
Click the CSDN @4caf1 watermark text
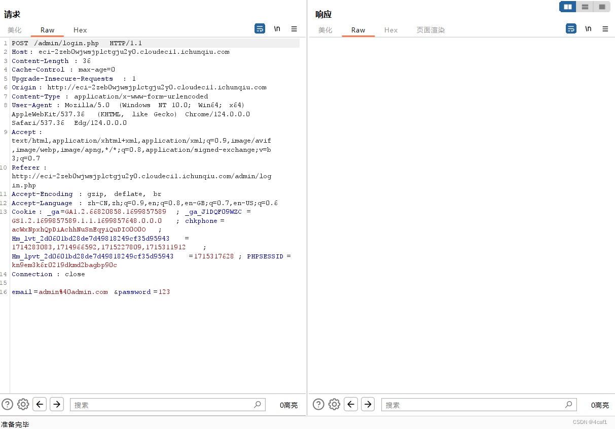pyautogui.click(x=590, y=421)
